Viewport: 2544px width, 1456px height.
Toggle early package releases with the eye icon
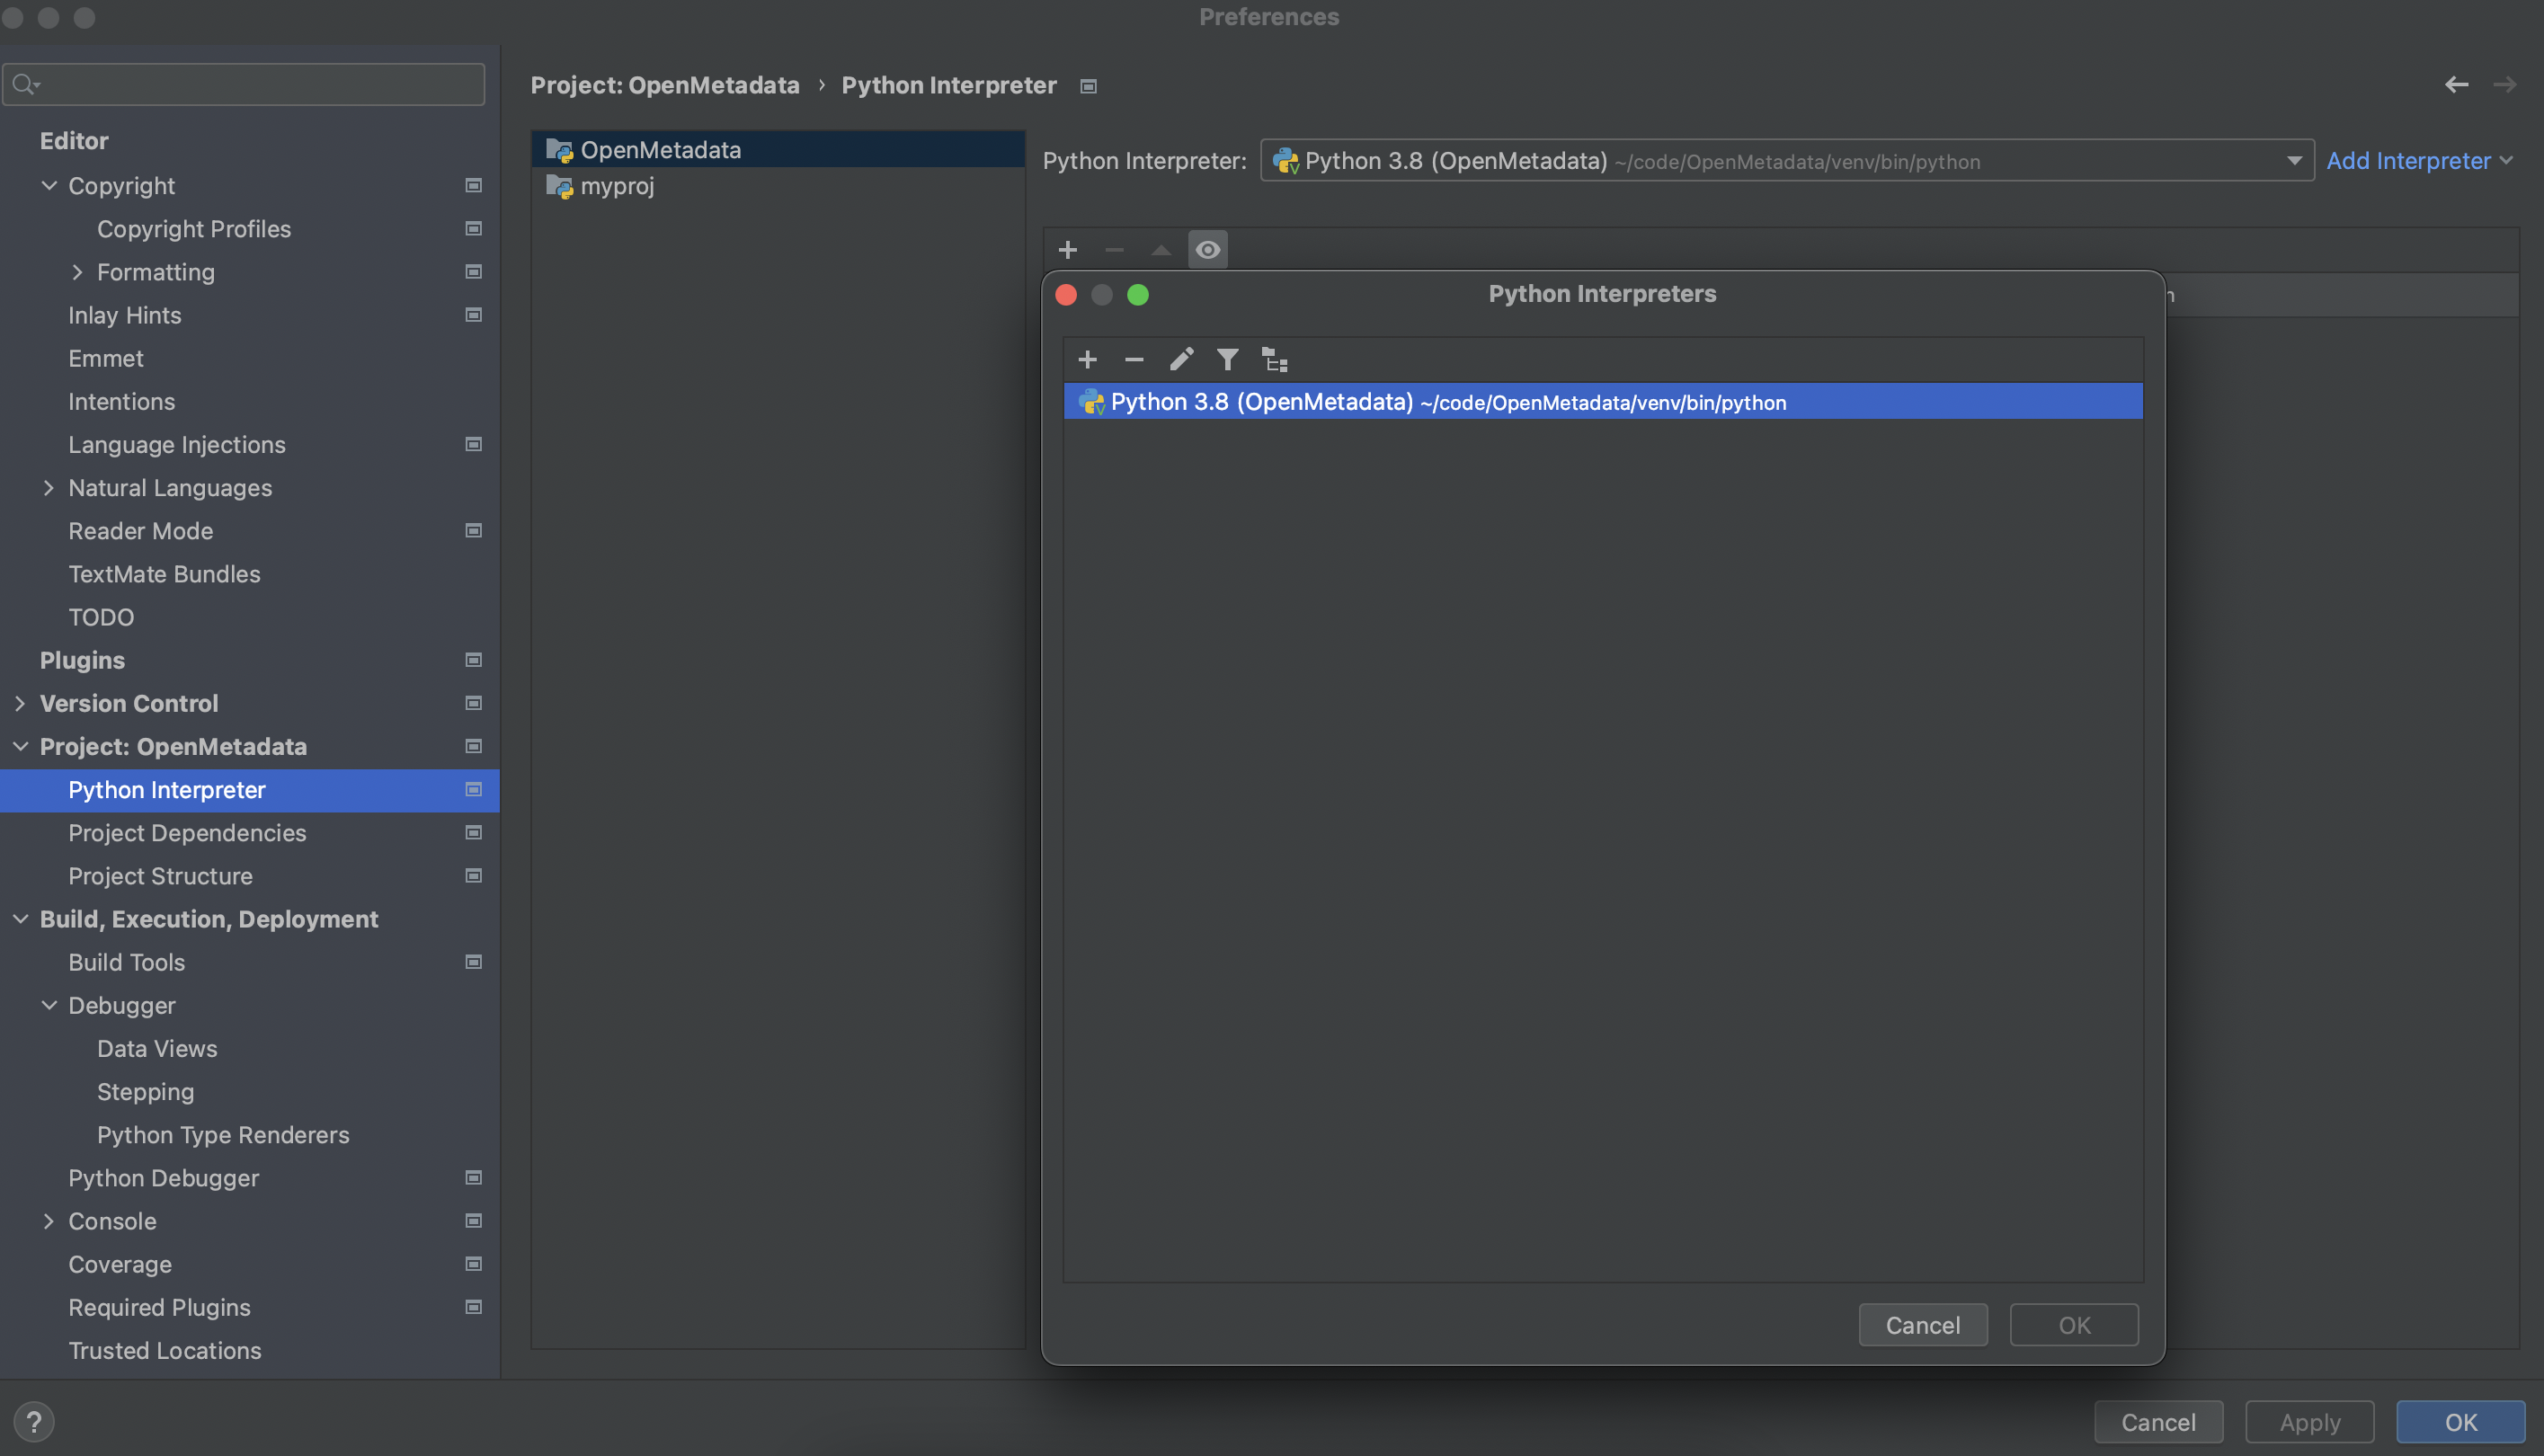(x=1208, y=250)
